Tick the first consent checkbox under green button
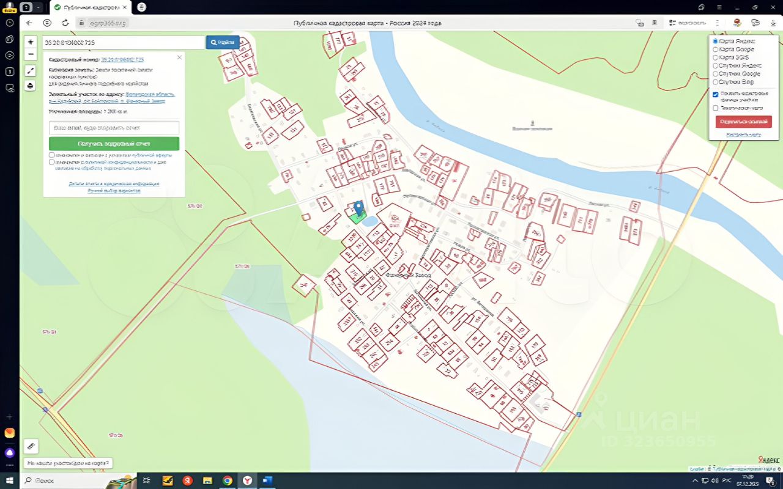Screen dimensions: 783x489 (x=52, y=155)
